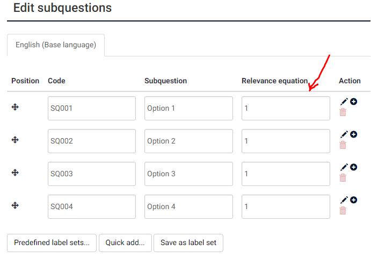Image resolution: width=371 pixels, height=258 pixels.
Task: Click the position handle next to SQ004
Action: pyautogui.click(x=16, y=205)
